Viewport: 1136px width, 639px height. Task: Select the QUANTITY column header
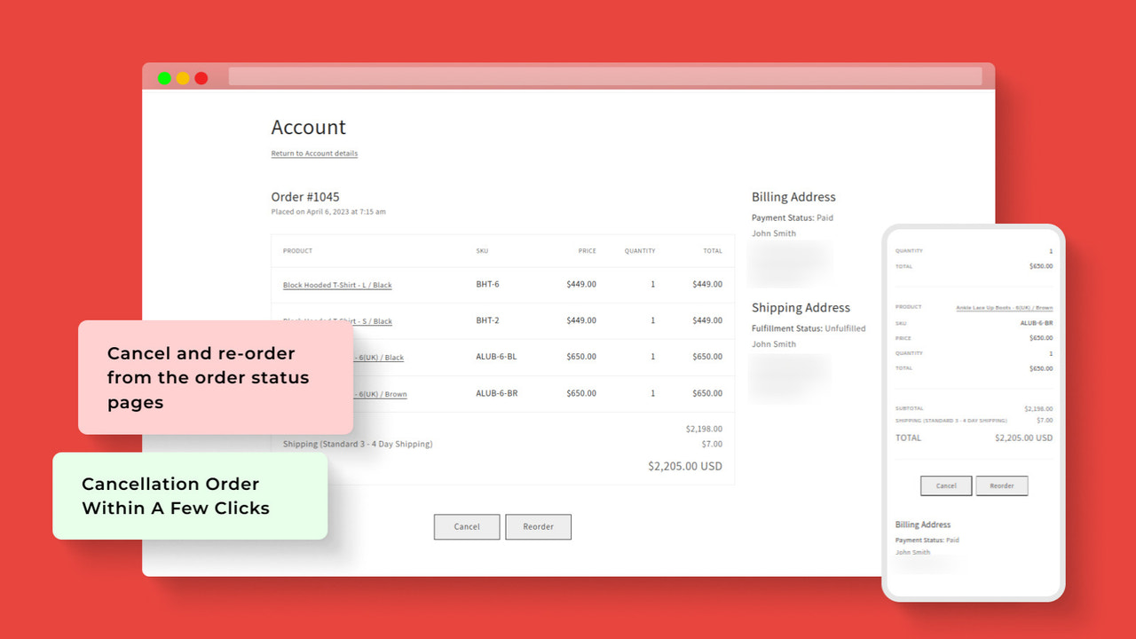(x=639, y=251)
